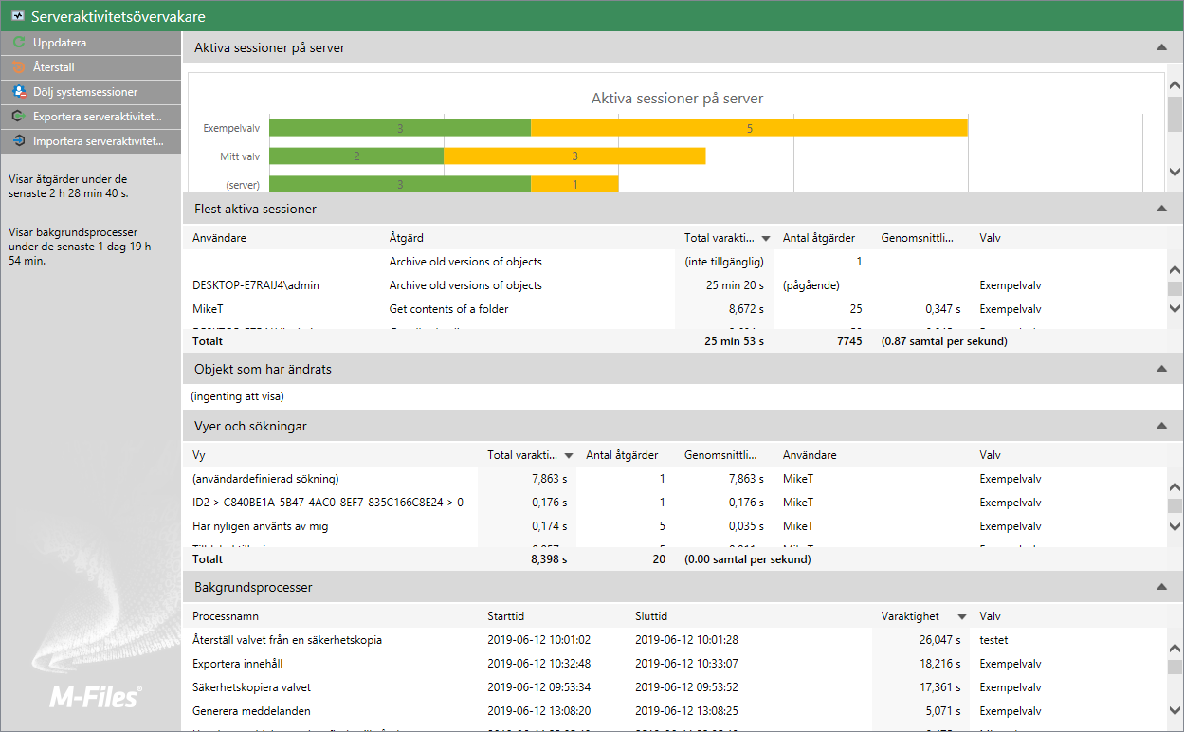
Task: Click Starttid column header
Action: (x=506, y=616)
